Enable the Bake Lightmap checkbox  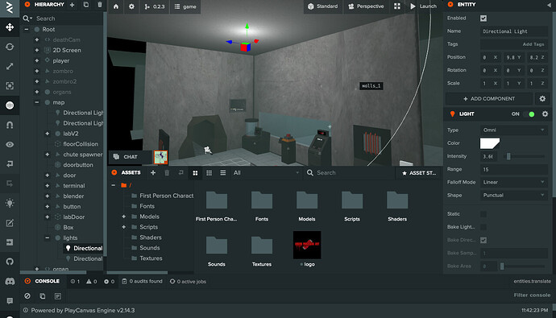pyautogui.click(x=483, y=227)
